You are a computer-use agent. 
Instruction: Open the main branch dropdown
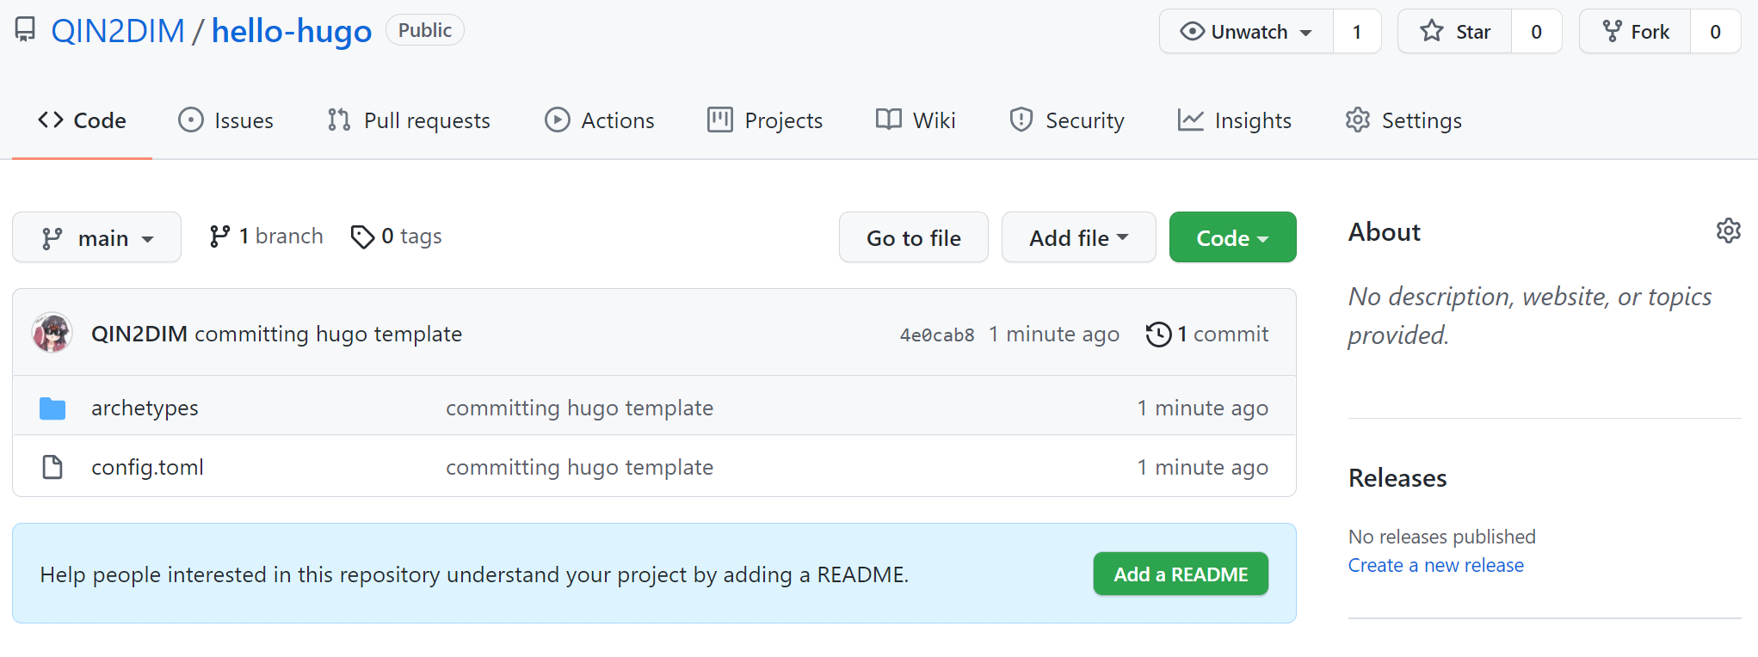(x=97, y=237)
